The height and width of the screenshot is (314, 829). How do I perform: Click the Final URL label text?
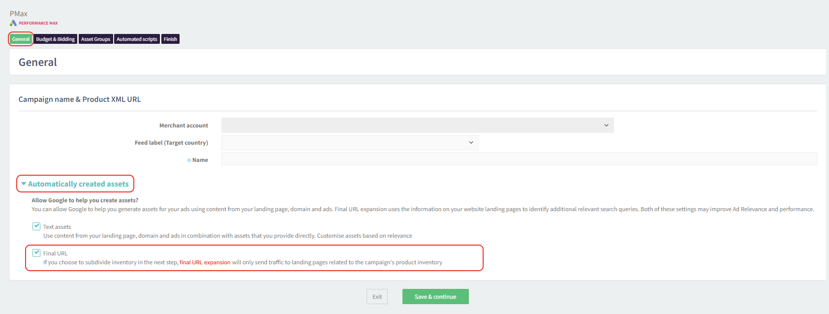coord(55,253)
